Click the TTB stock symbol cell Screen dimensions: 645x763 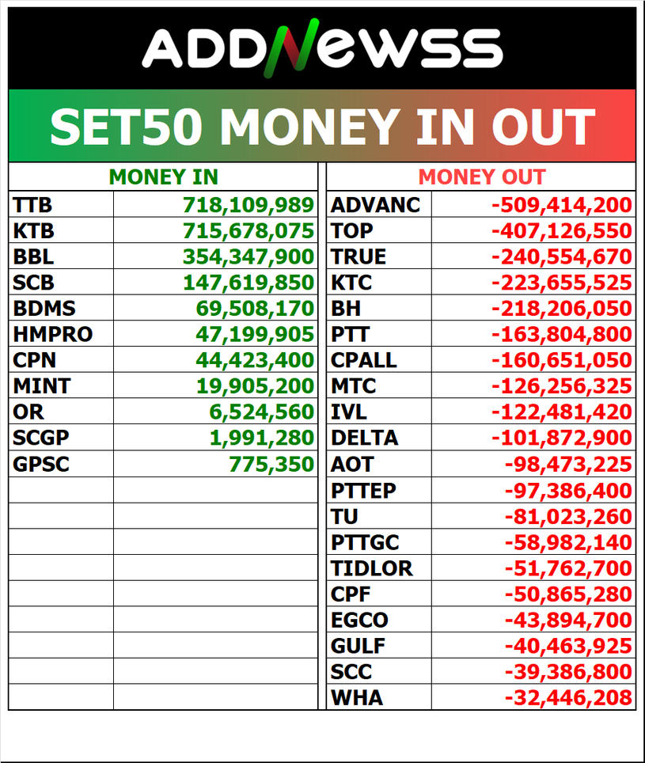point(33,205)
